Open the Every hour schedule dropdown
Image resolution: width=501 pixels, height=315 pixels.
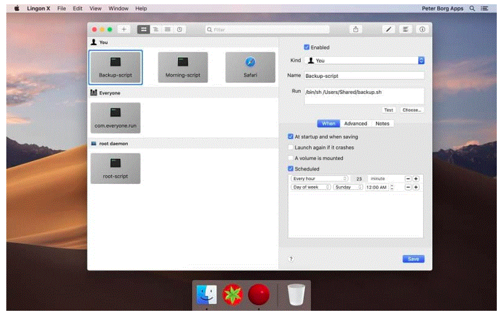click(x=319, y=179)
